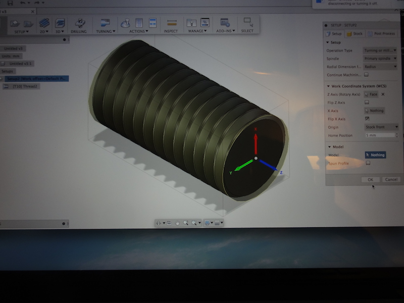The width and height of the screenshot is (404, 303).
Task: Click the Simulate joystick icon
Action: pyautogui.click(x=125, y=23)
